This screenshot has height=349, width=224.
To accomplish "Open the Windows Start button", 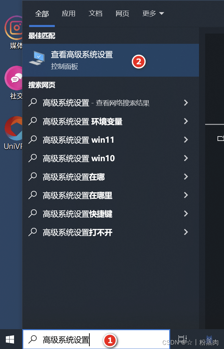I will coord(10,339).
